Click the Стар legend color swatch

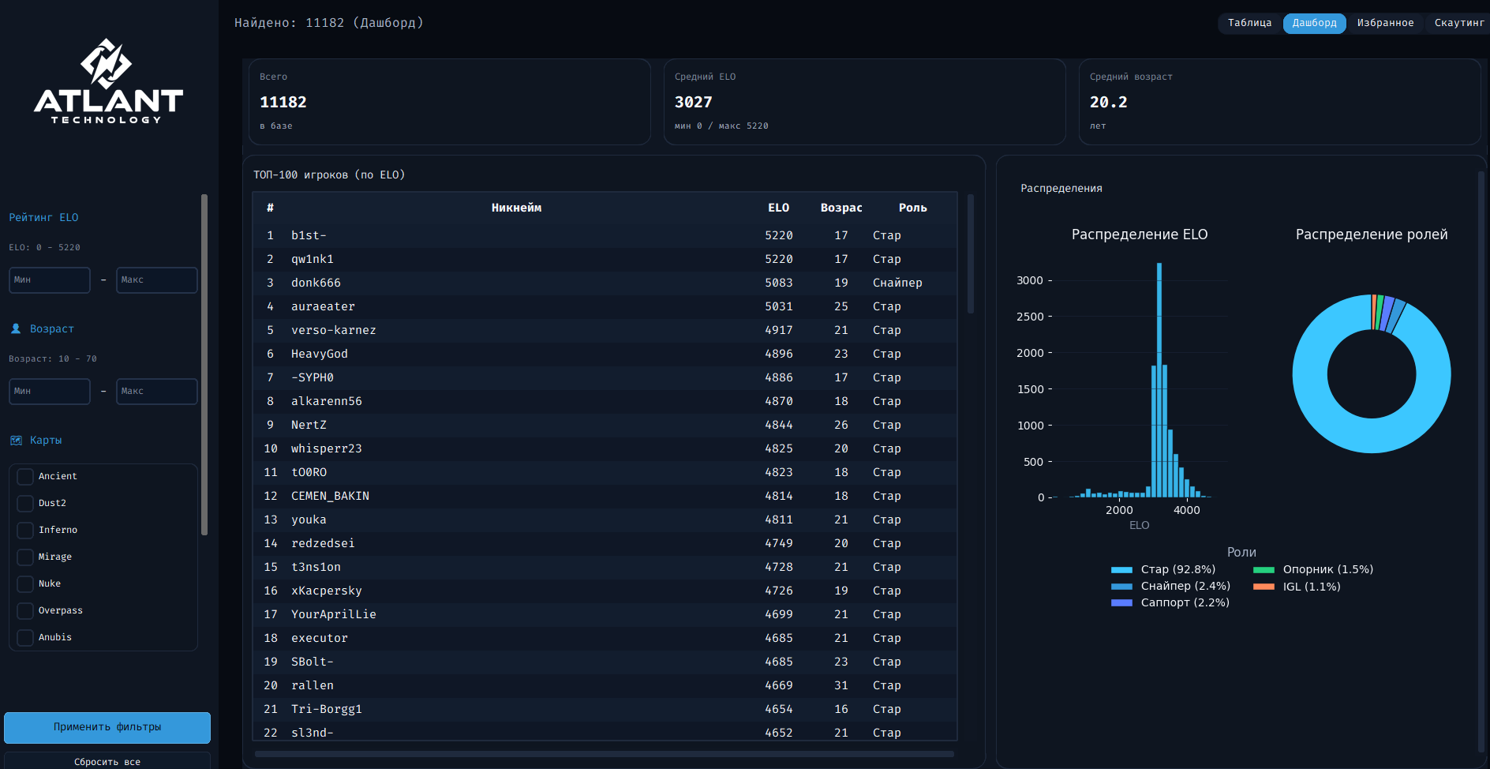[1121, 569]
